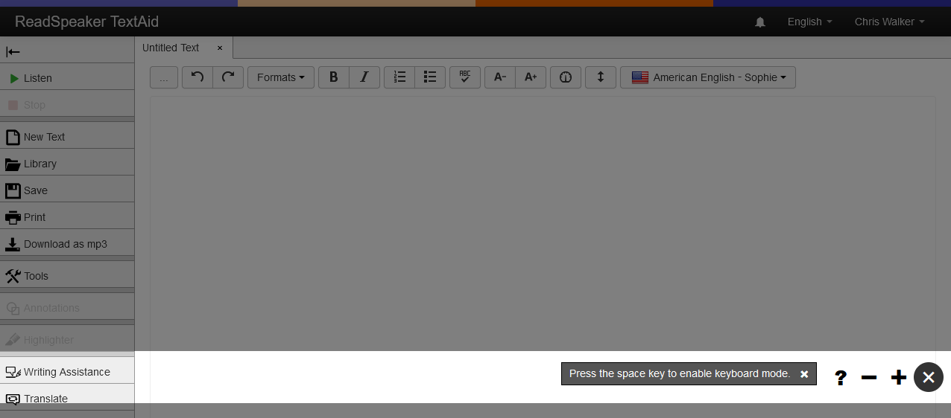Open Writing Assistance
The image size is (951, 418).
(67, 372)
